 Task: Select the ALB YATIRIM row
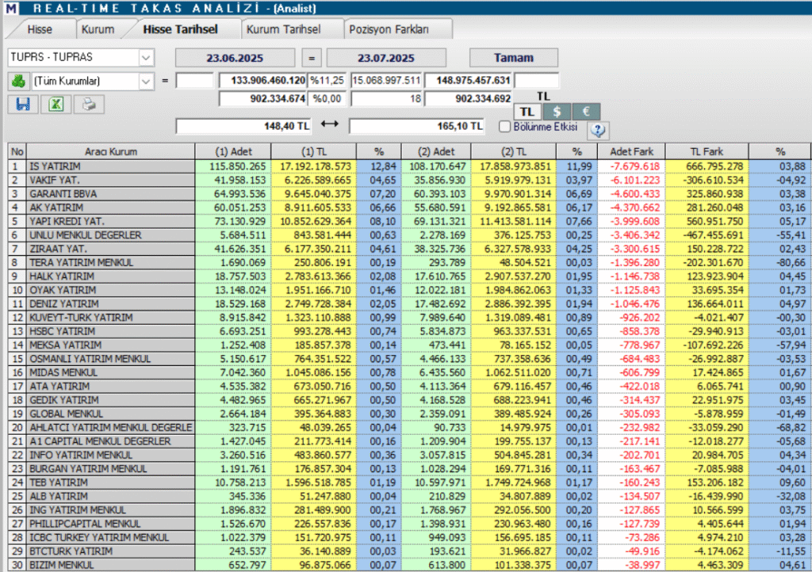[409, 496]
